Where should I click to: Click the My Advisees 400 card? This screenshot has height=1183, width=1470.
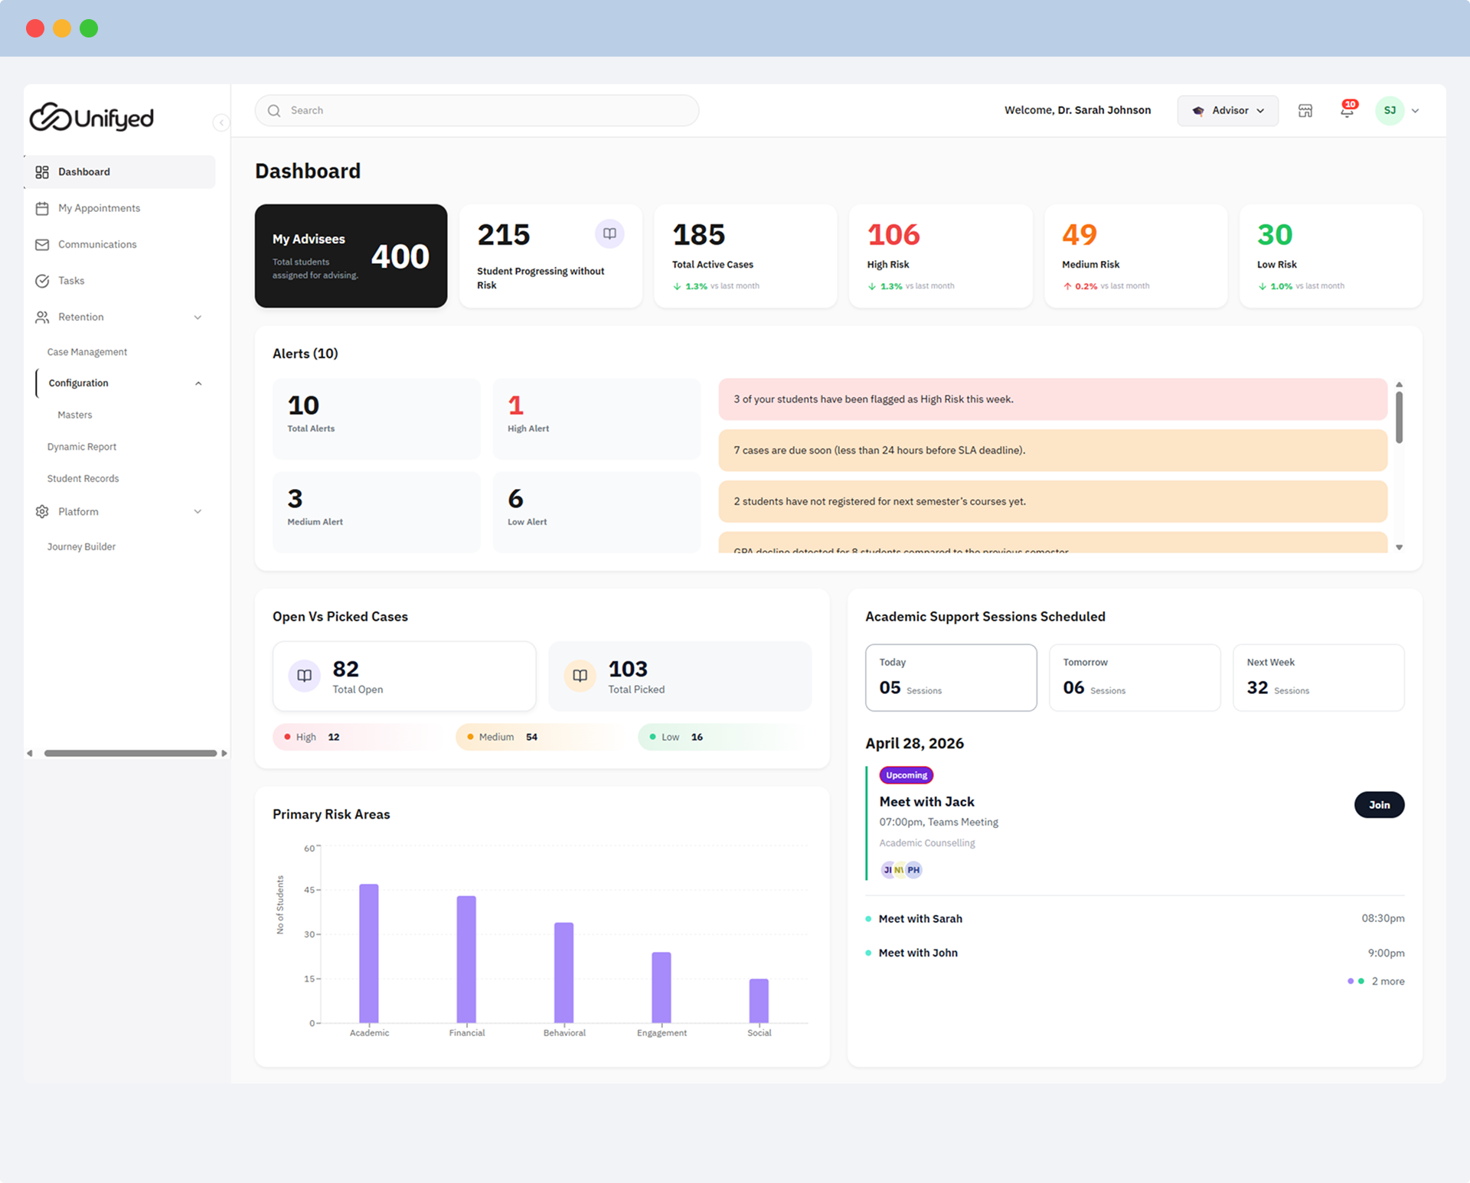351,256
